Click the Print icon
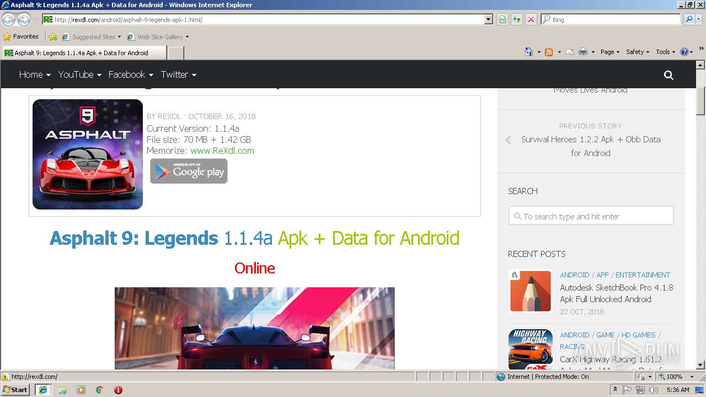The height and width of the screenshot is (397, 706). tap(583, 52)
